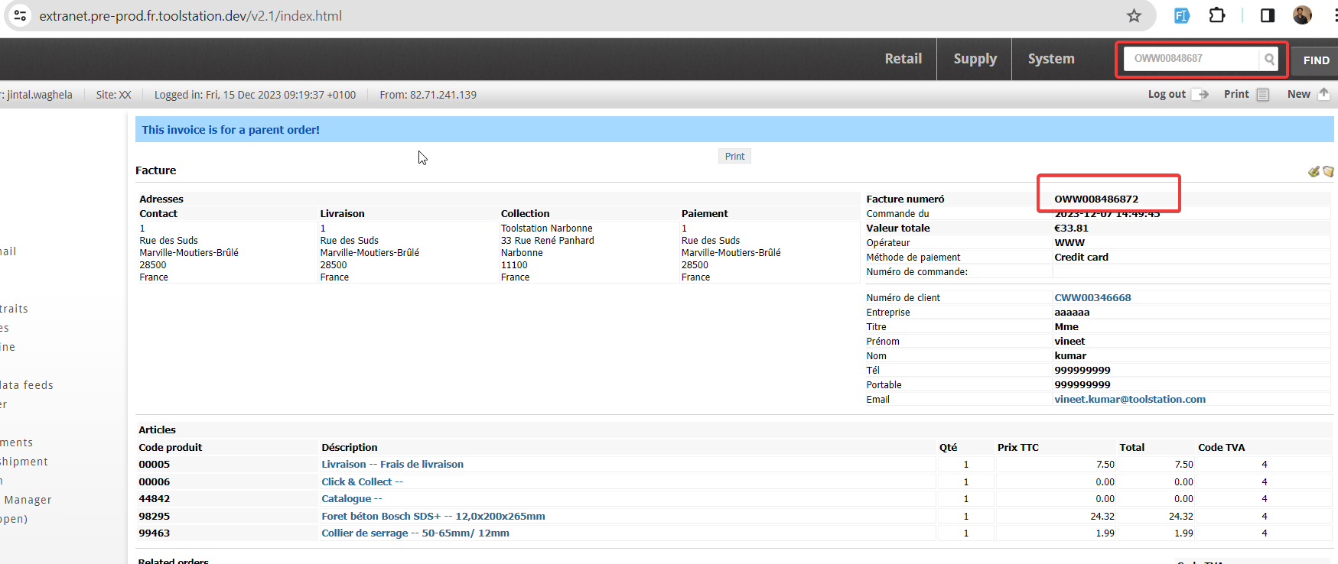Click the upload arrow icon beside New
This screenshot has height=564, width=1338.
(x=1323, y=93)
